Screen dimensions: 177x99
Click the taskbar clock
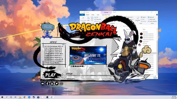174,97
